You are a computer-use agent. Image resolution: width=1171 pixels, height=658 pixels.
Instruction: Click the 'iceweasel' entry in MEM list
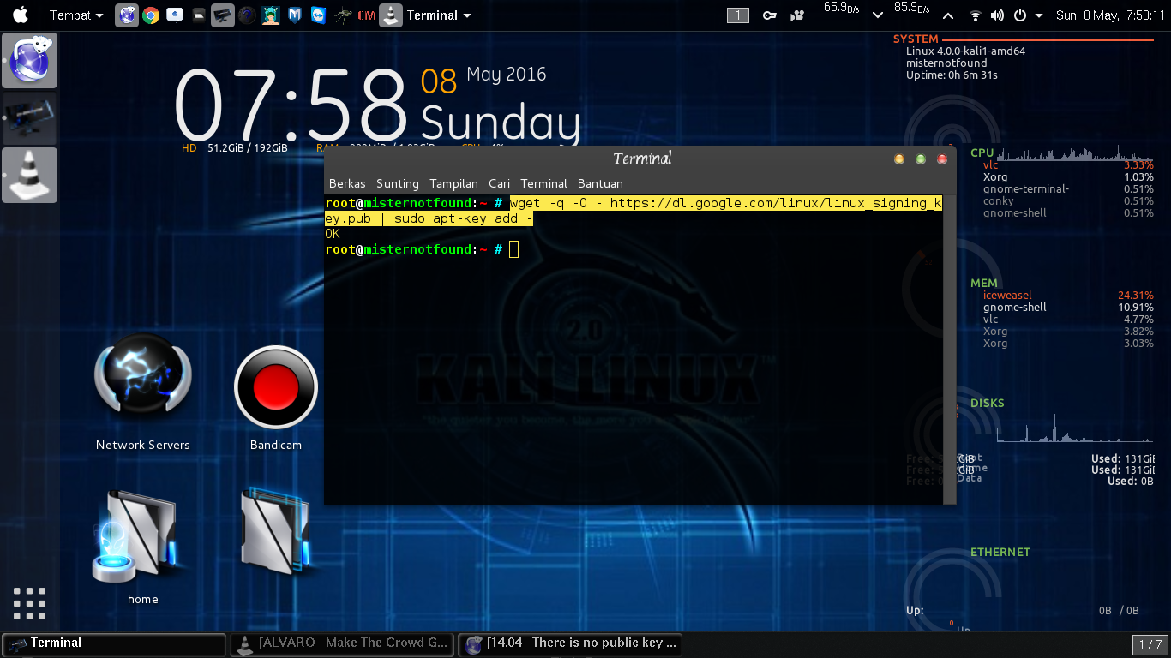tap(1007, 296)
